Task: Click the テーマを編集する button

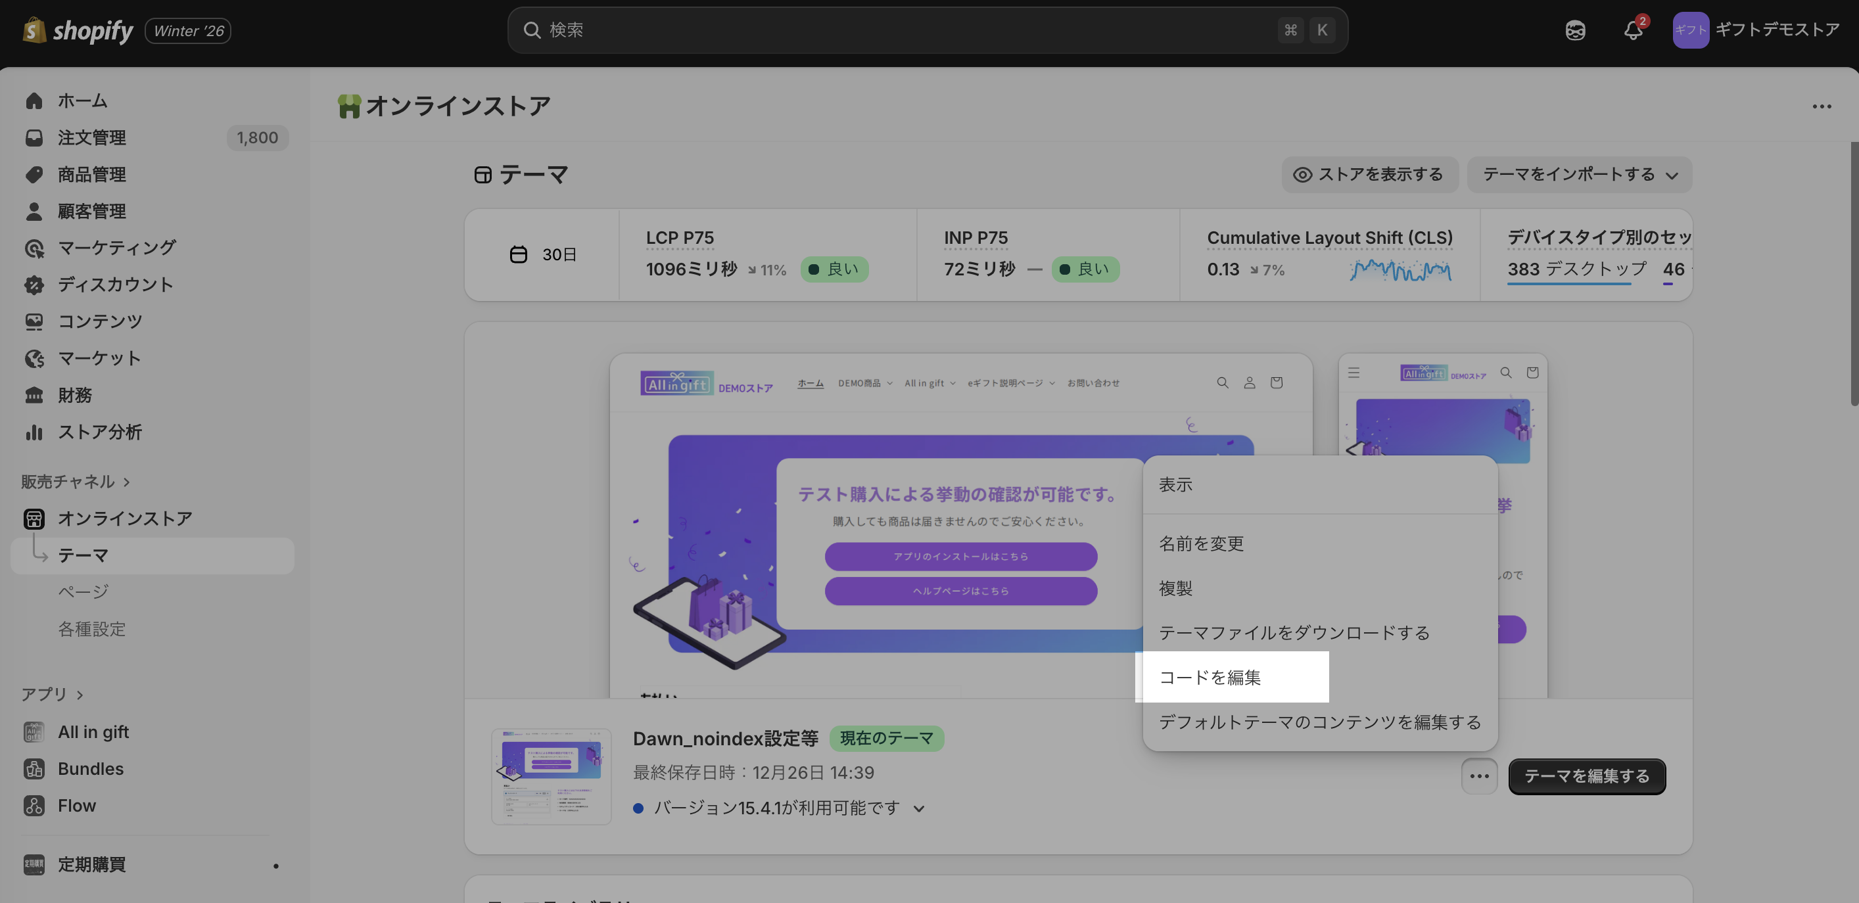Action: pyautogui.click(x=1586, y=776)
